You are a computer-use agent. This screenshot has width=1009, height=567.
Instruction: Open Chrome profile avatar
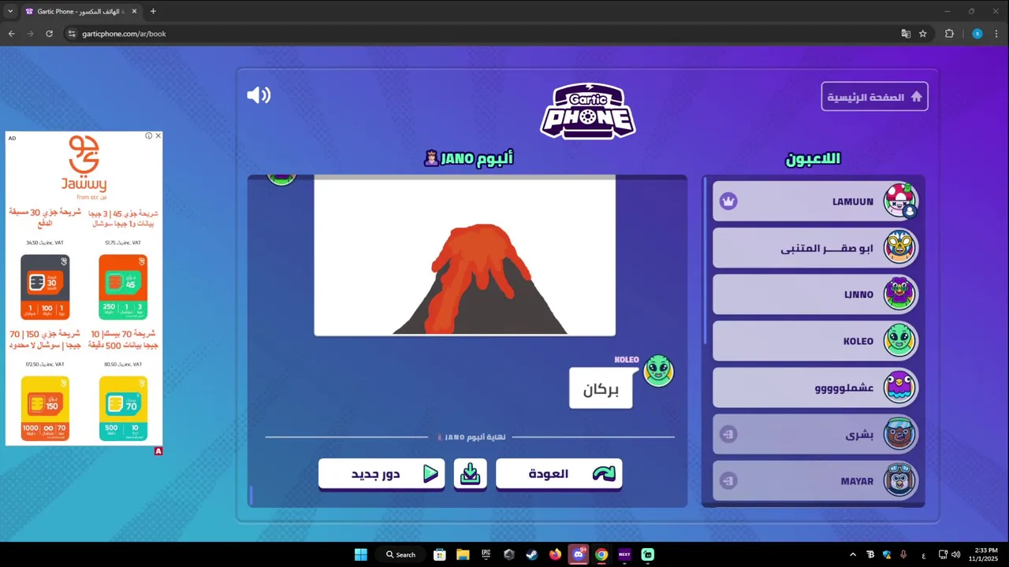coord(977,34)
